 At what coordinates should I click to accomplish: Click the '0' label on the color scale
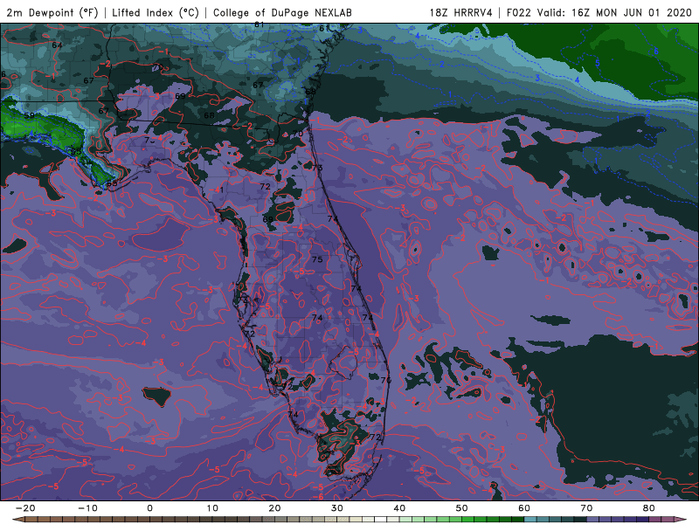tap(149, 508)
